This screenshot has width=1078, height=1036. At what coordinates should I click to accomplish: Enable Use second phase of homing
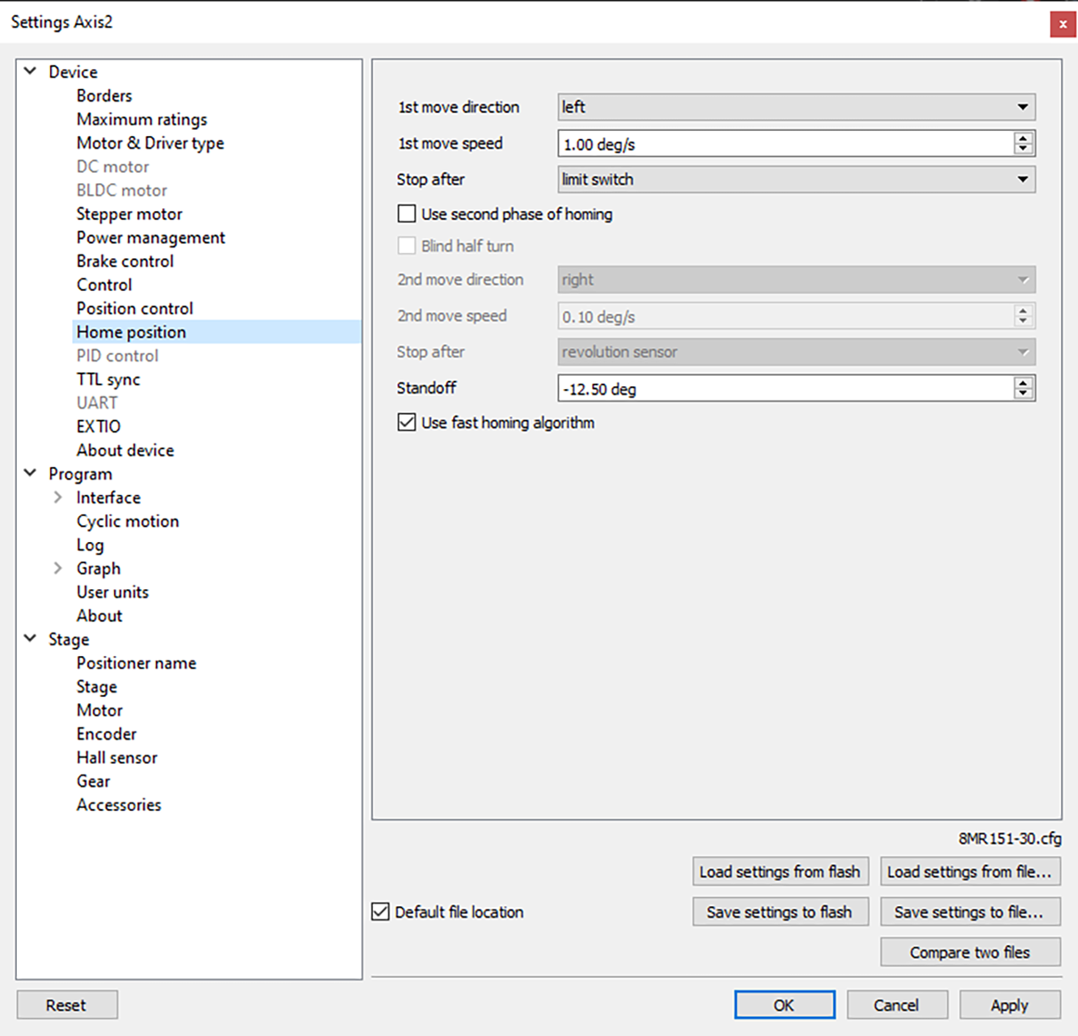click(x=407, y=214)
